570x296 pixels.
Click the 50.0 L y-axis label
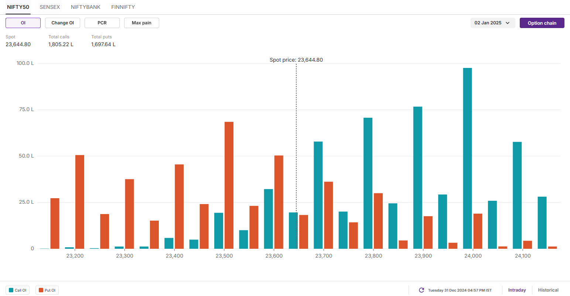(26, 156)
